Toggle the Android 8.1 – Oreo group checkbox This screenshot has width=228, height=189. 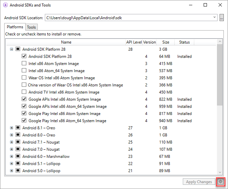coord(18,128)
